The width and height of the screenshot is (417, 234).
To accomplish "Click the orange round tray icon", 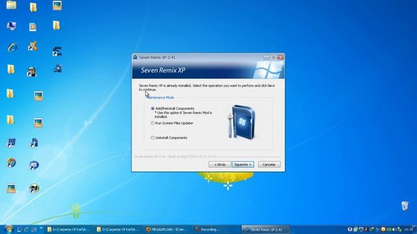I will [383, 229].
